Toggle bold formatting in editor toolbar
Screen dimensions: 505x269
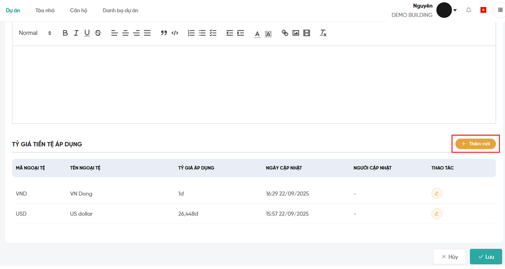click(x=65, y=33)
